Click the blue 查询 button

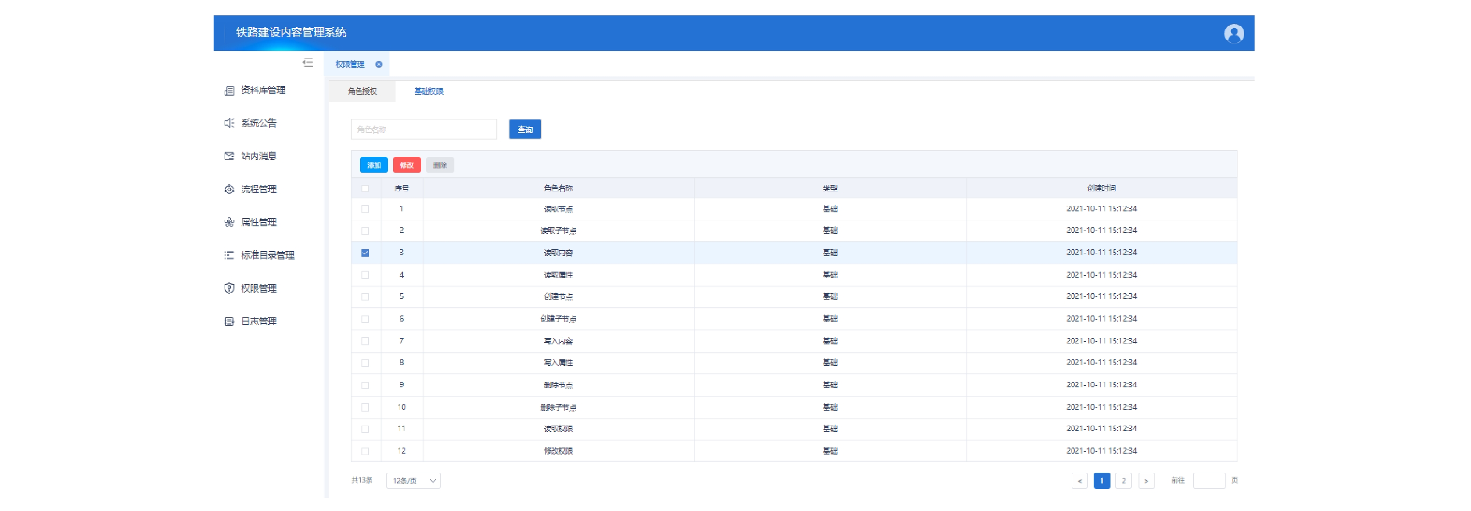pyautogui.click(x=524, y=130)
